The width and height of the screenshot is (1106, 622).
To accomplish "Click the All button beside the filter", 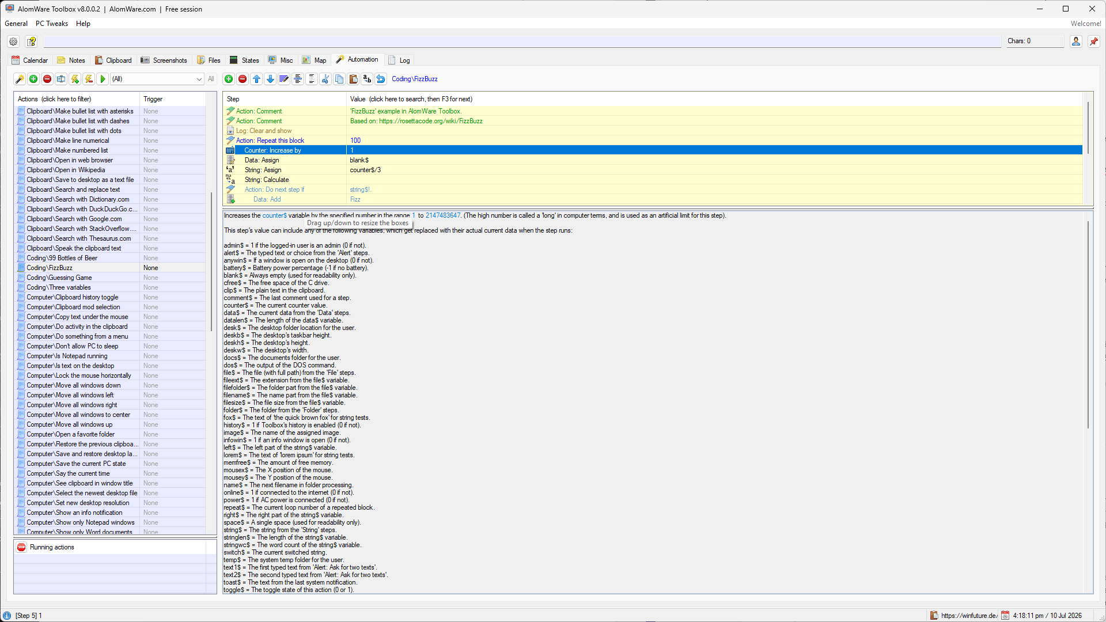I will click(x=211, y=79).
